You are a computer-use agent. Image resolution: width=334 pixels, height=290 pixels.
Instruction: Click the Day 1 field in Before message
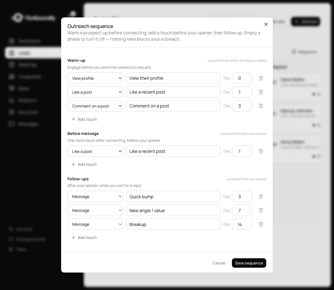point(242,151)
